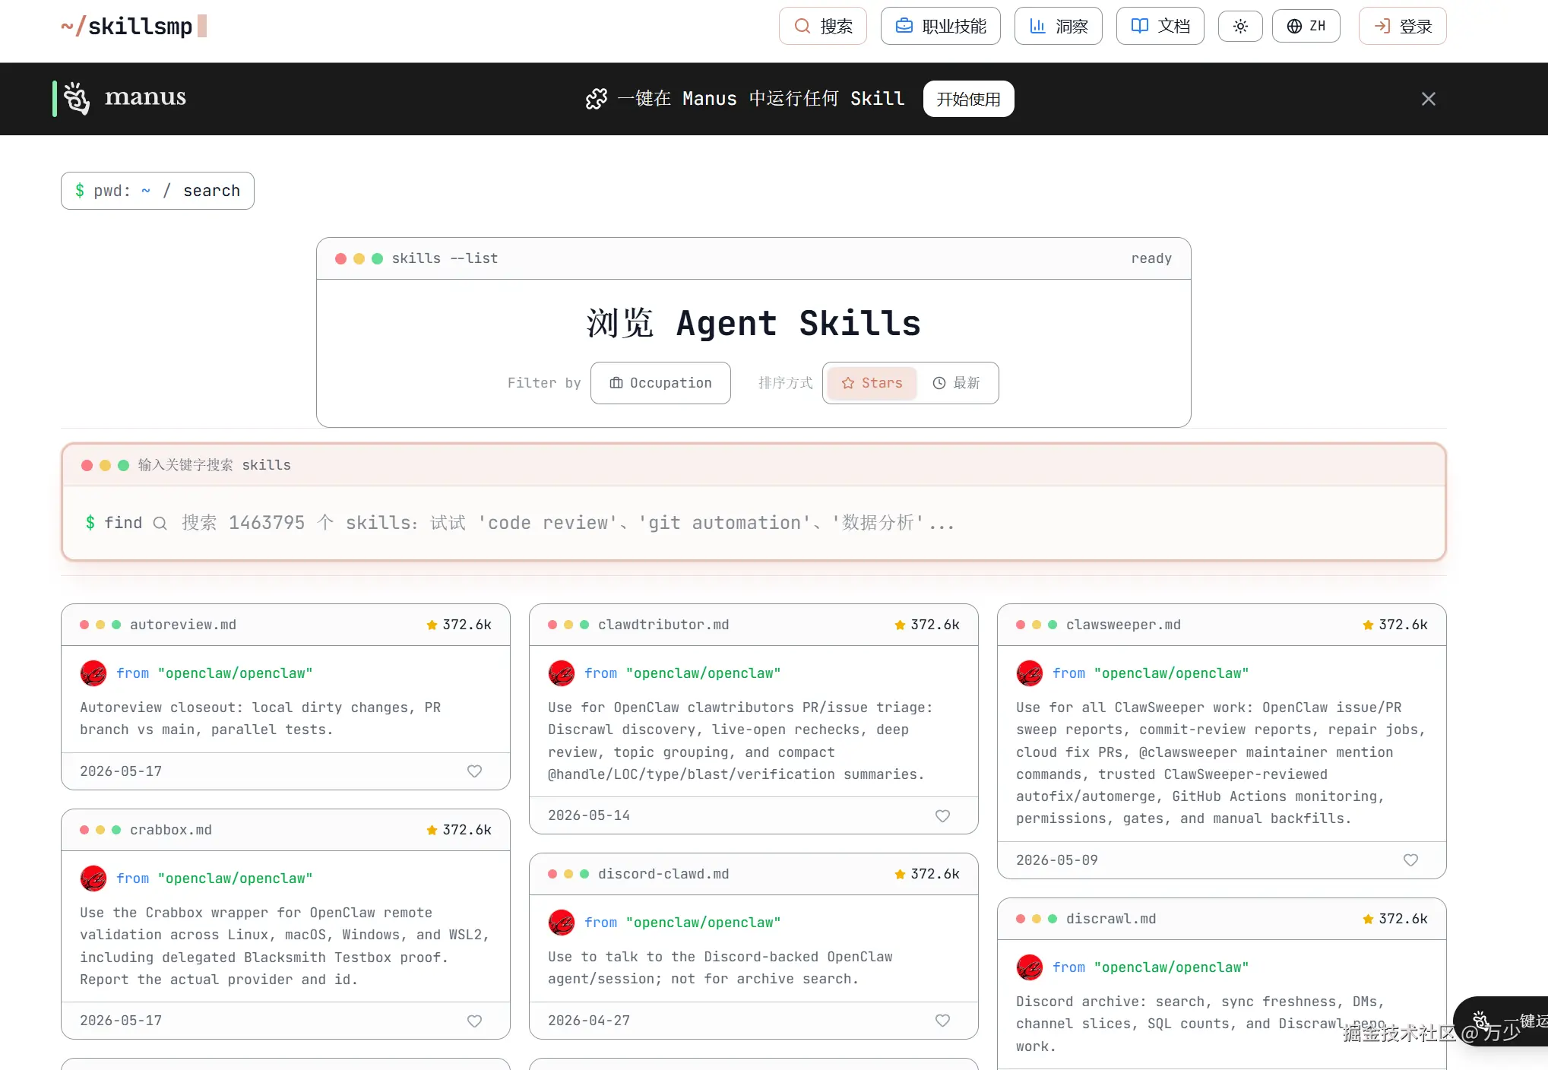Click the openclaw avatar on clawdtributor.md card
1548x1070 pixels.
[562, 673]
